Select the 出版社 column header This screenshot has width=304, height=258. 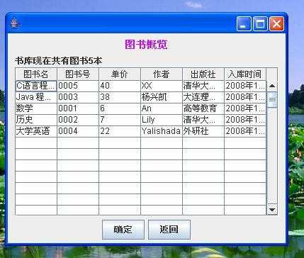pos(203,74)
